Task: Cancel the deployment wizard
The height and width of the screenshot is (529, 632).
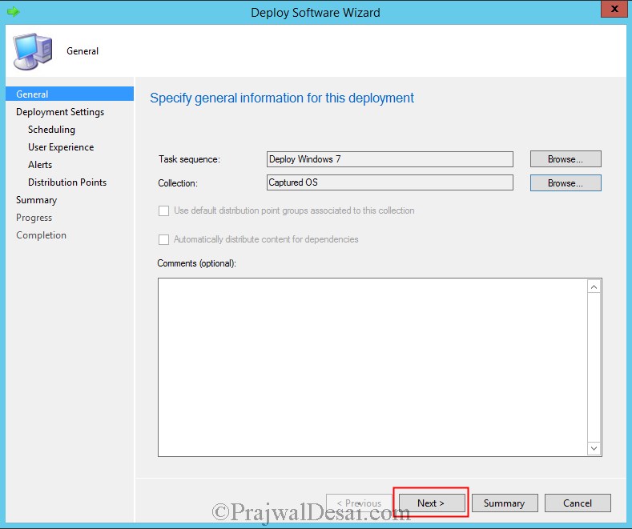Action: pyautogui.click(x=578, y=503)
